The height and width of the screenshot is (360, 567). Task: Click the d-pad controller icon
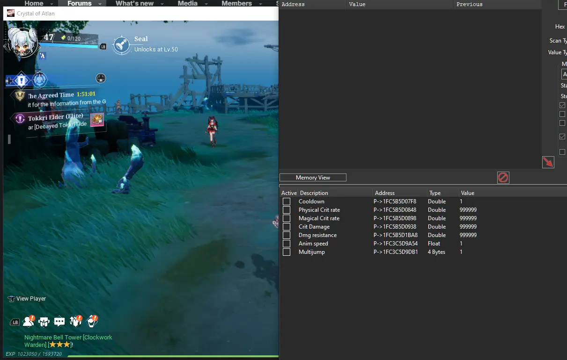click(x=101, y=79)
